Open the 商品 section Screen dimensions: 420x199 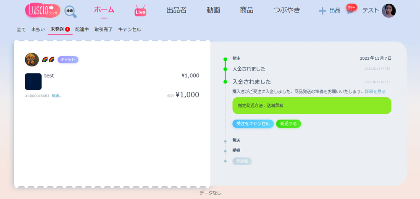(x=247, y=10)
